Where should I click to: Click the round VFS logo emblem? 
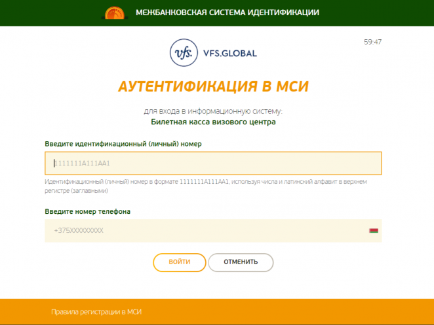[x=182, y=53]
